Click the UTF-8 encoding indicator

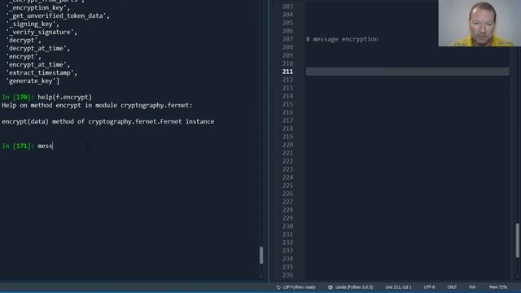click(429, 287)
